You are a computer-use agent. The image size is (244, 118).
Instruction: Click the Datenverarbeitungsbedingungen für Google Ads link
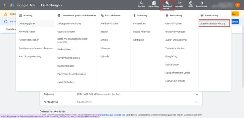[x=101, y=115]
